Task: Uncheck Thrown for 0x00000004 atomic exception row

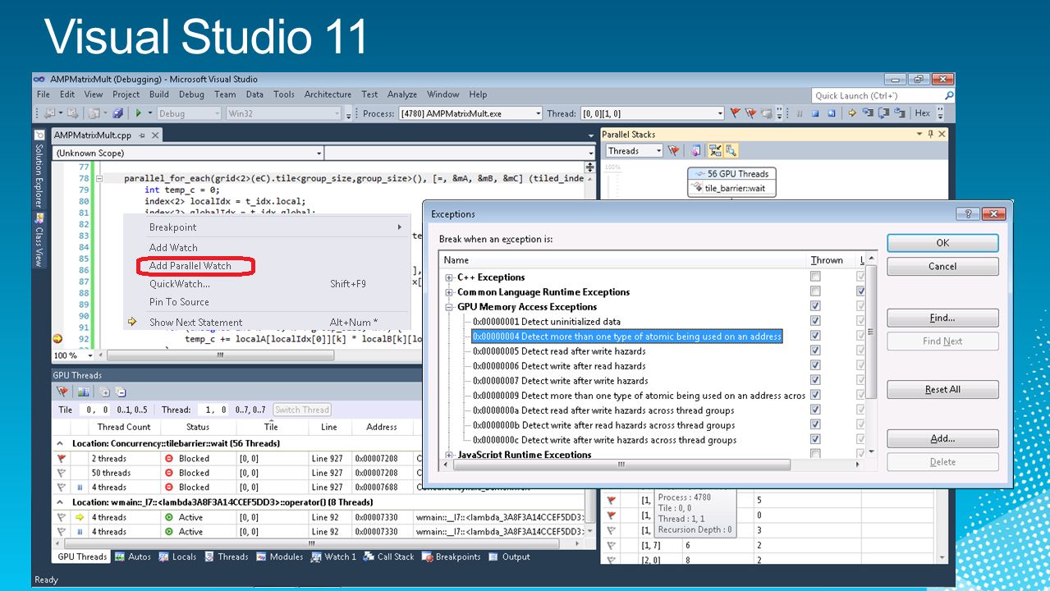Action: coord(815,336)
